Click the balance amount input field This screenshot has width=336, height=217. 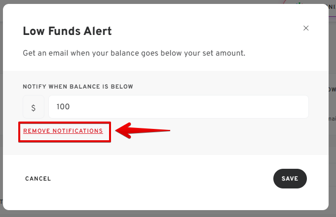(178, 107)
